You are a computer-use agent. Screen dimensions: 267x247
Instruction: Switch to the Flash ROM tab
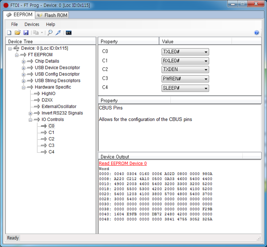click(x=52, y=15)
